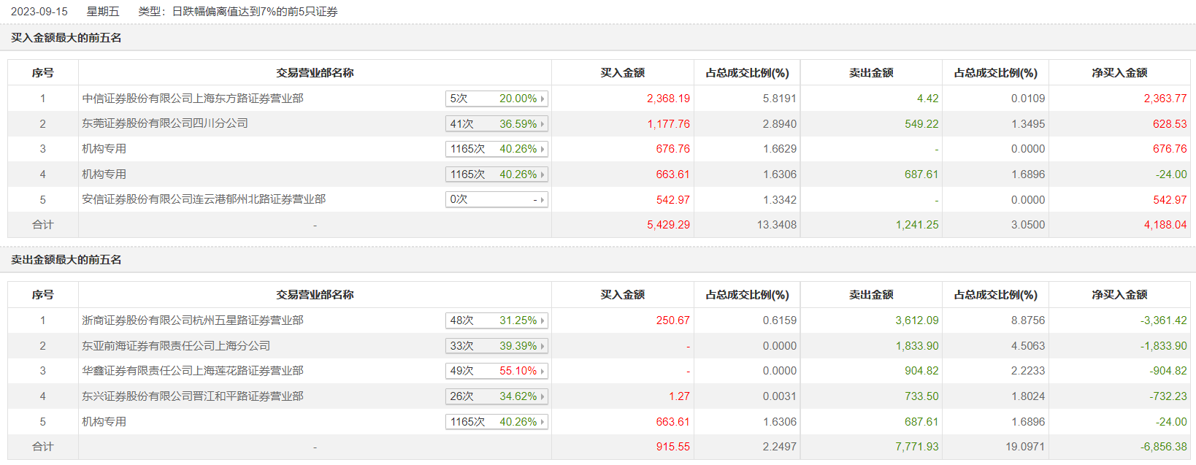Expand the 33次 39.39% statistics box
The width and height of the screenshot is (1196, 465).
[x=543, y=346]
